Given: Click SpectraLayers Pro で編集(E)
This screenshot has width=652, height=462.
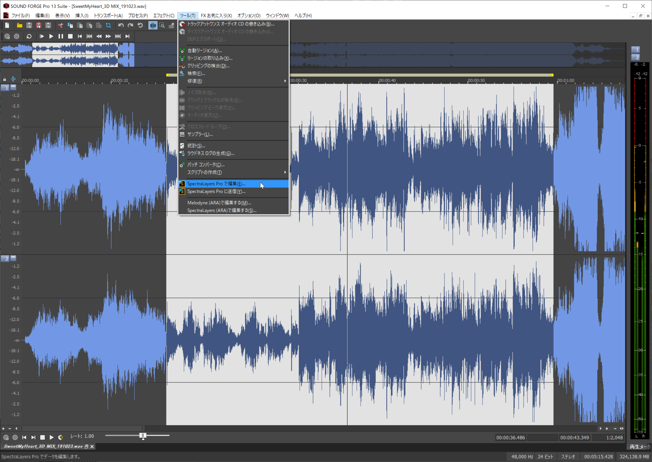Looking at the screenshot, I should point(233,184).
